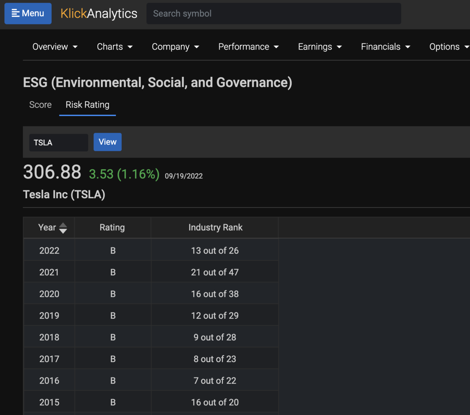Open the blue Menu button
Image resolution: width=470 pixels, height=415 pixels.
click(28, 13)
